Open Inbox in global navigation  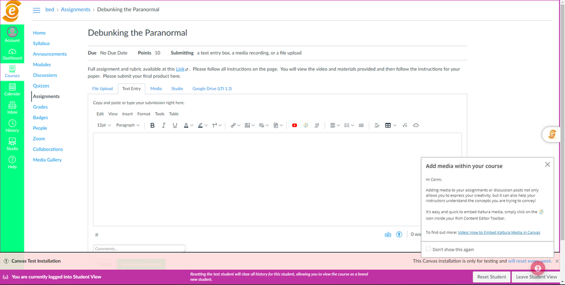pyautogui.click(x=12, y=108)
